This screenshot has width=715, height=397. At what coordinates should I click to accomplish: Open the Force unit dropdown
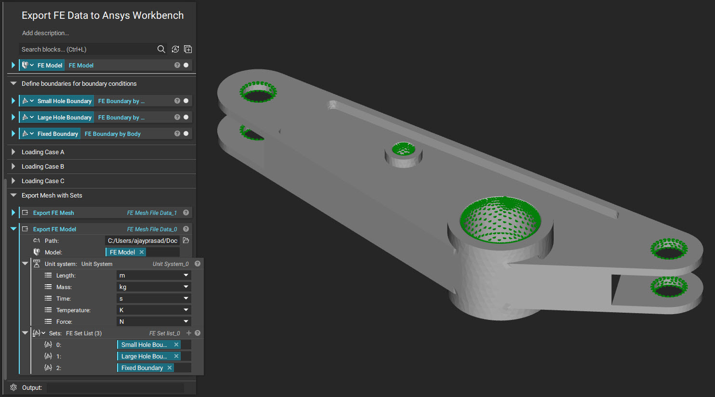click(154, 321)
